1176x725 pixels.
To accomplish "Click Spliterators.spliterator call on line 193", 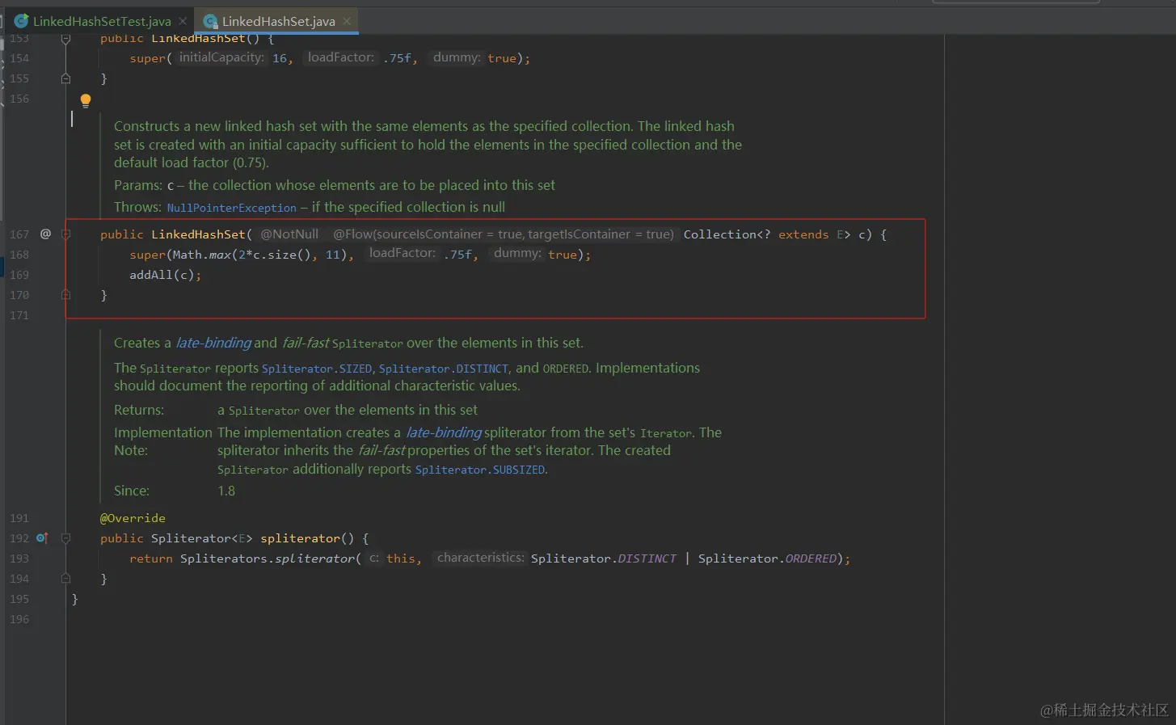I will (268, 559).
